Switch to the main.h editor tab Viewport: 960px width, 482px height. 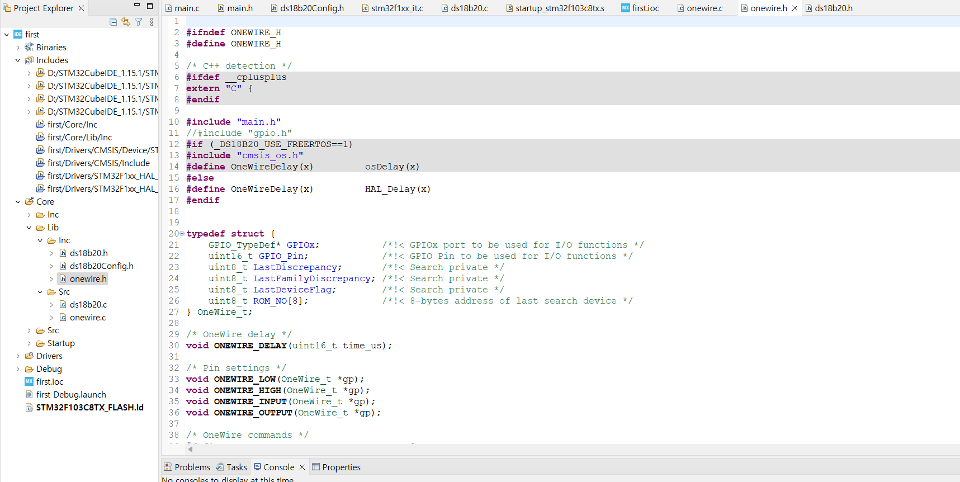[x=235, y=8]
